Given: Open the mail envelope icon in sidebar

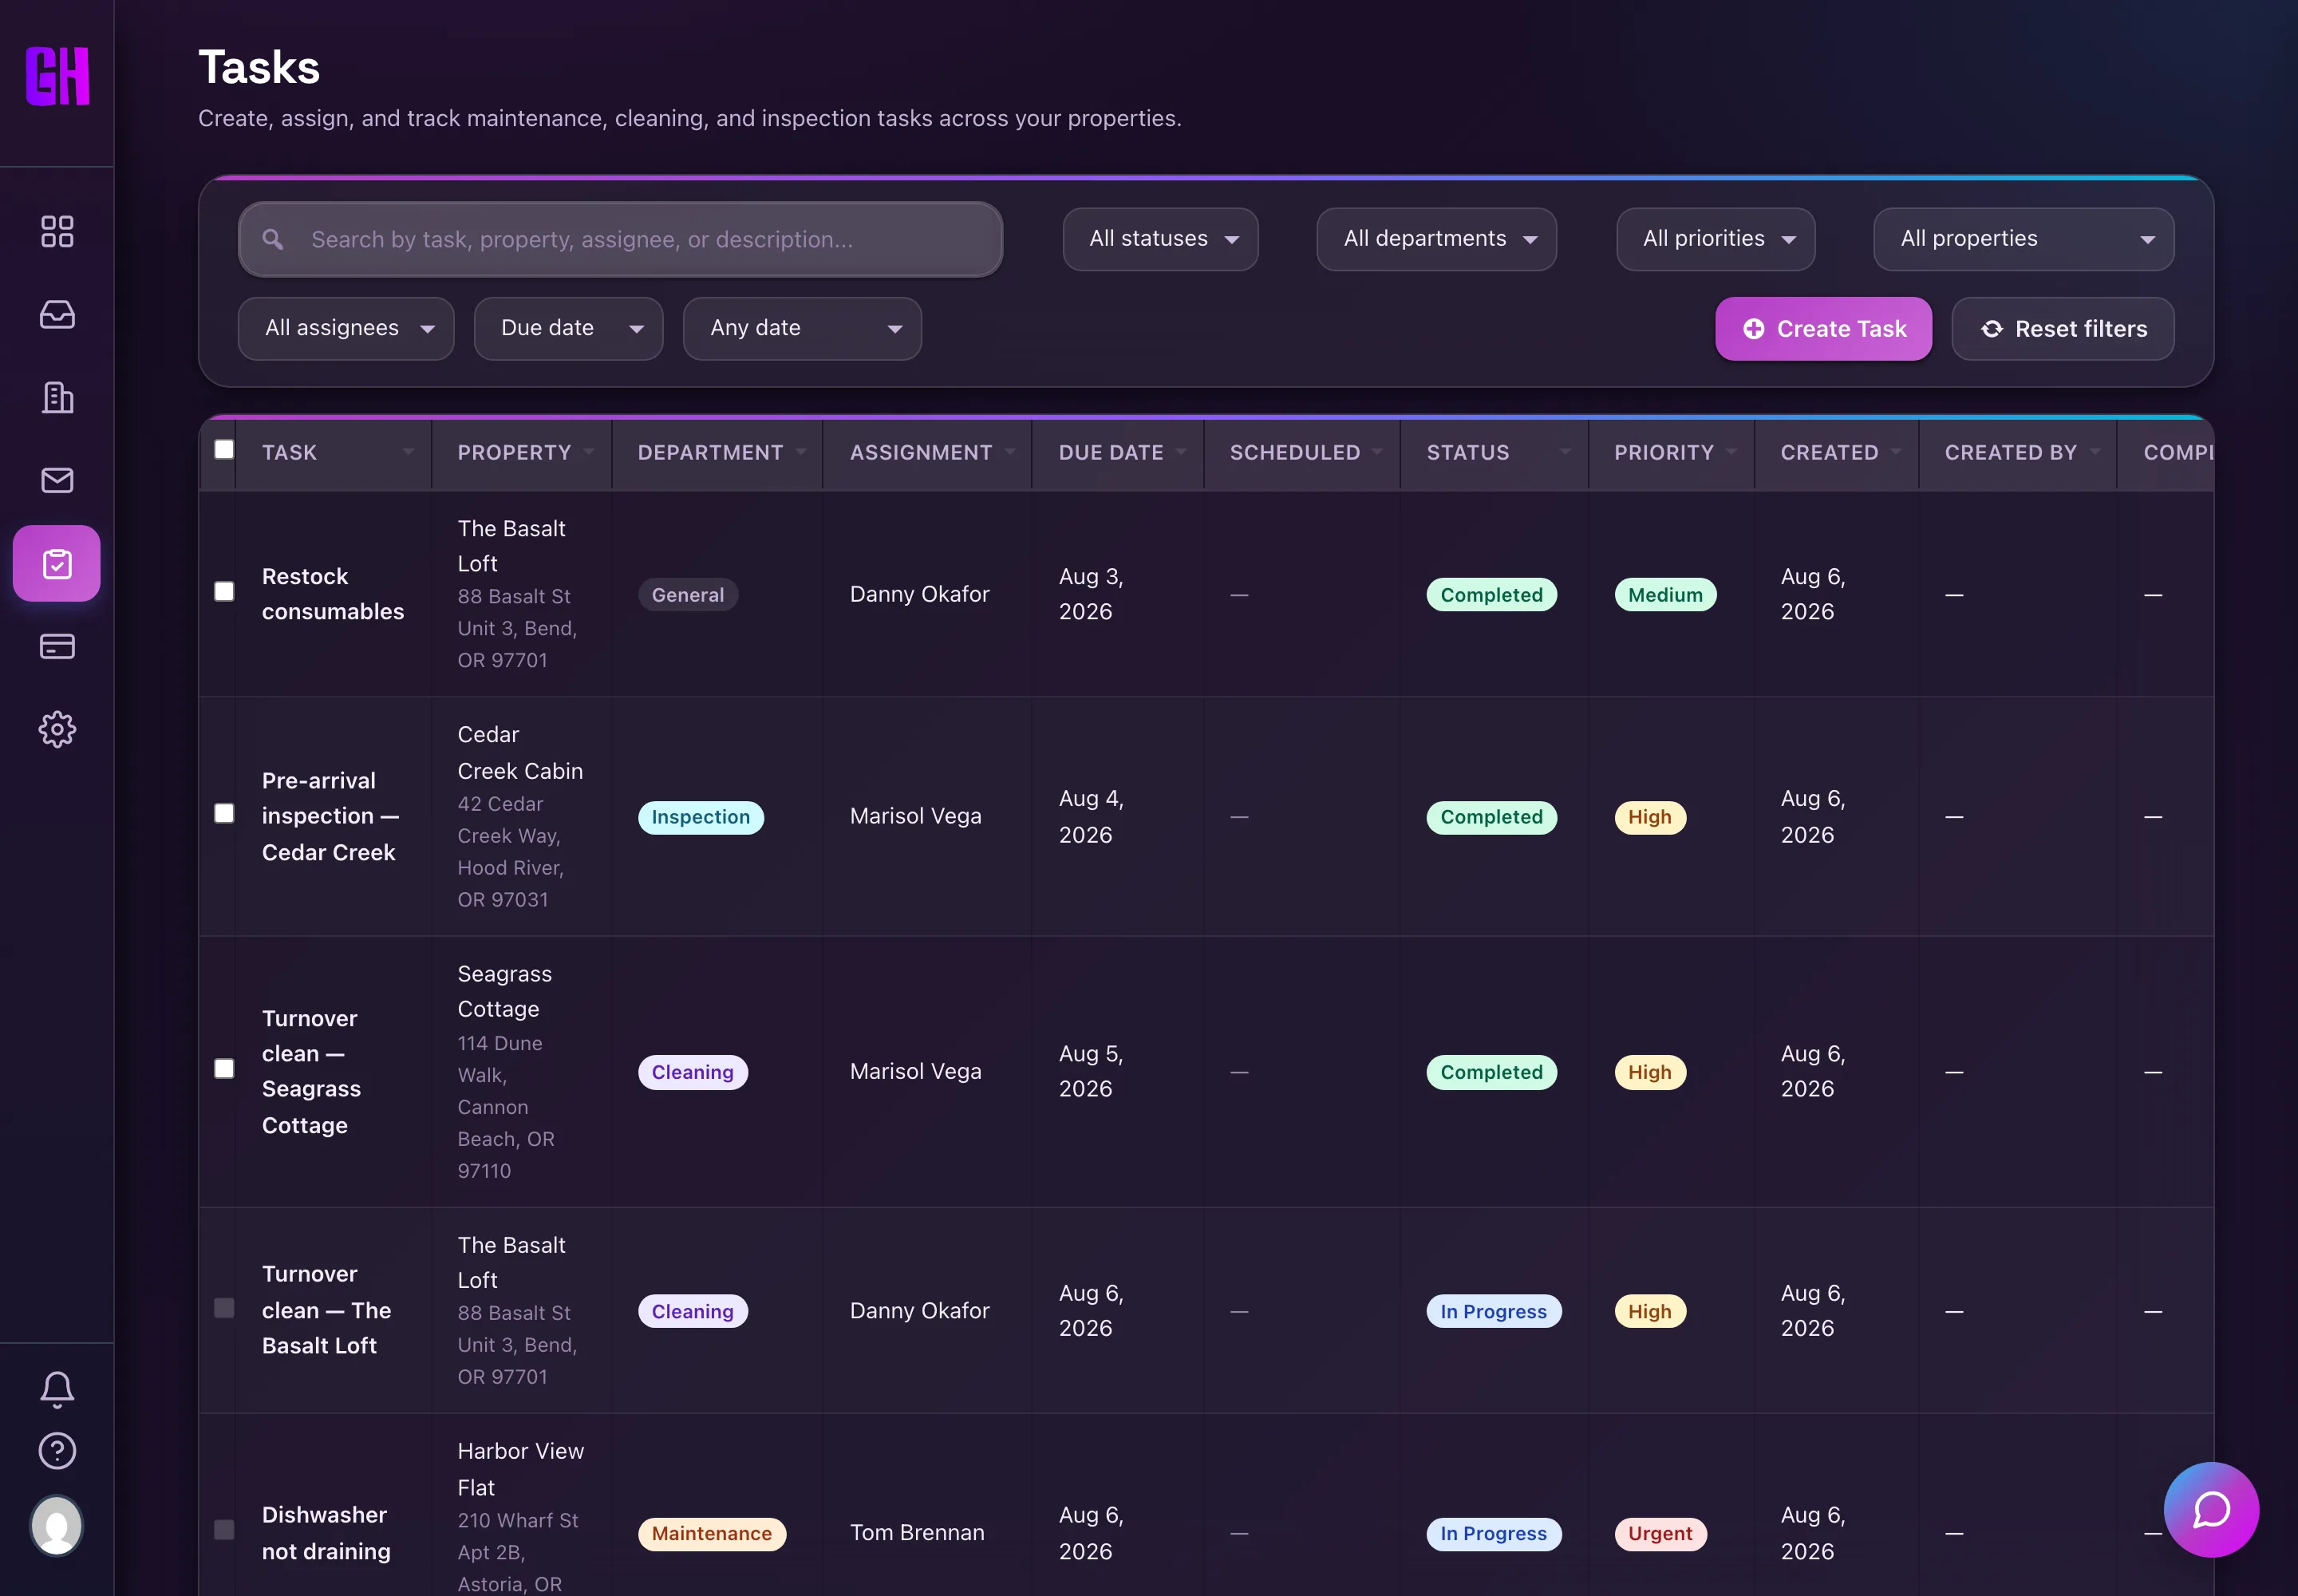Looking at the screenshot, I should [x=57, y=480].
